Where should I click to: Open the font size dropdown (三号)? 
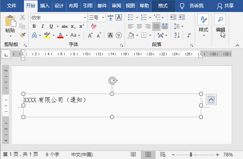[103, 17]
